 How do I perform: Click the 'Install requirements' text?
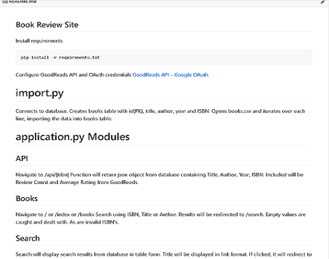point(39,41)
